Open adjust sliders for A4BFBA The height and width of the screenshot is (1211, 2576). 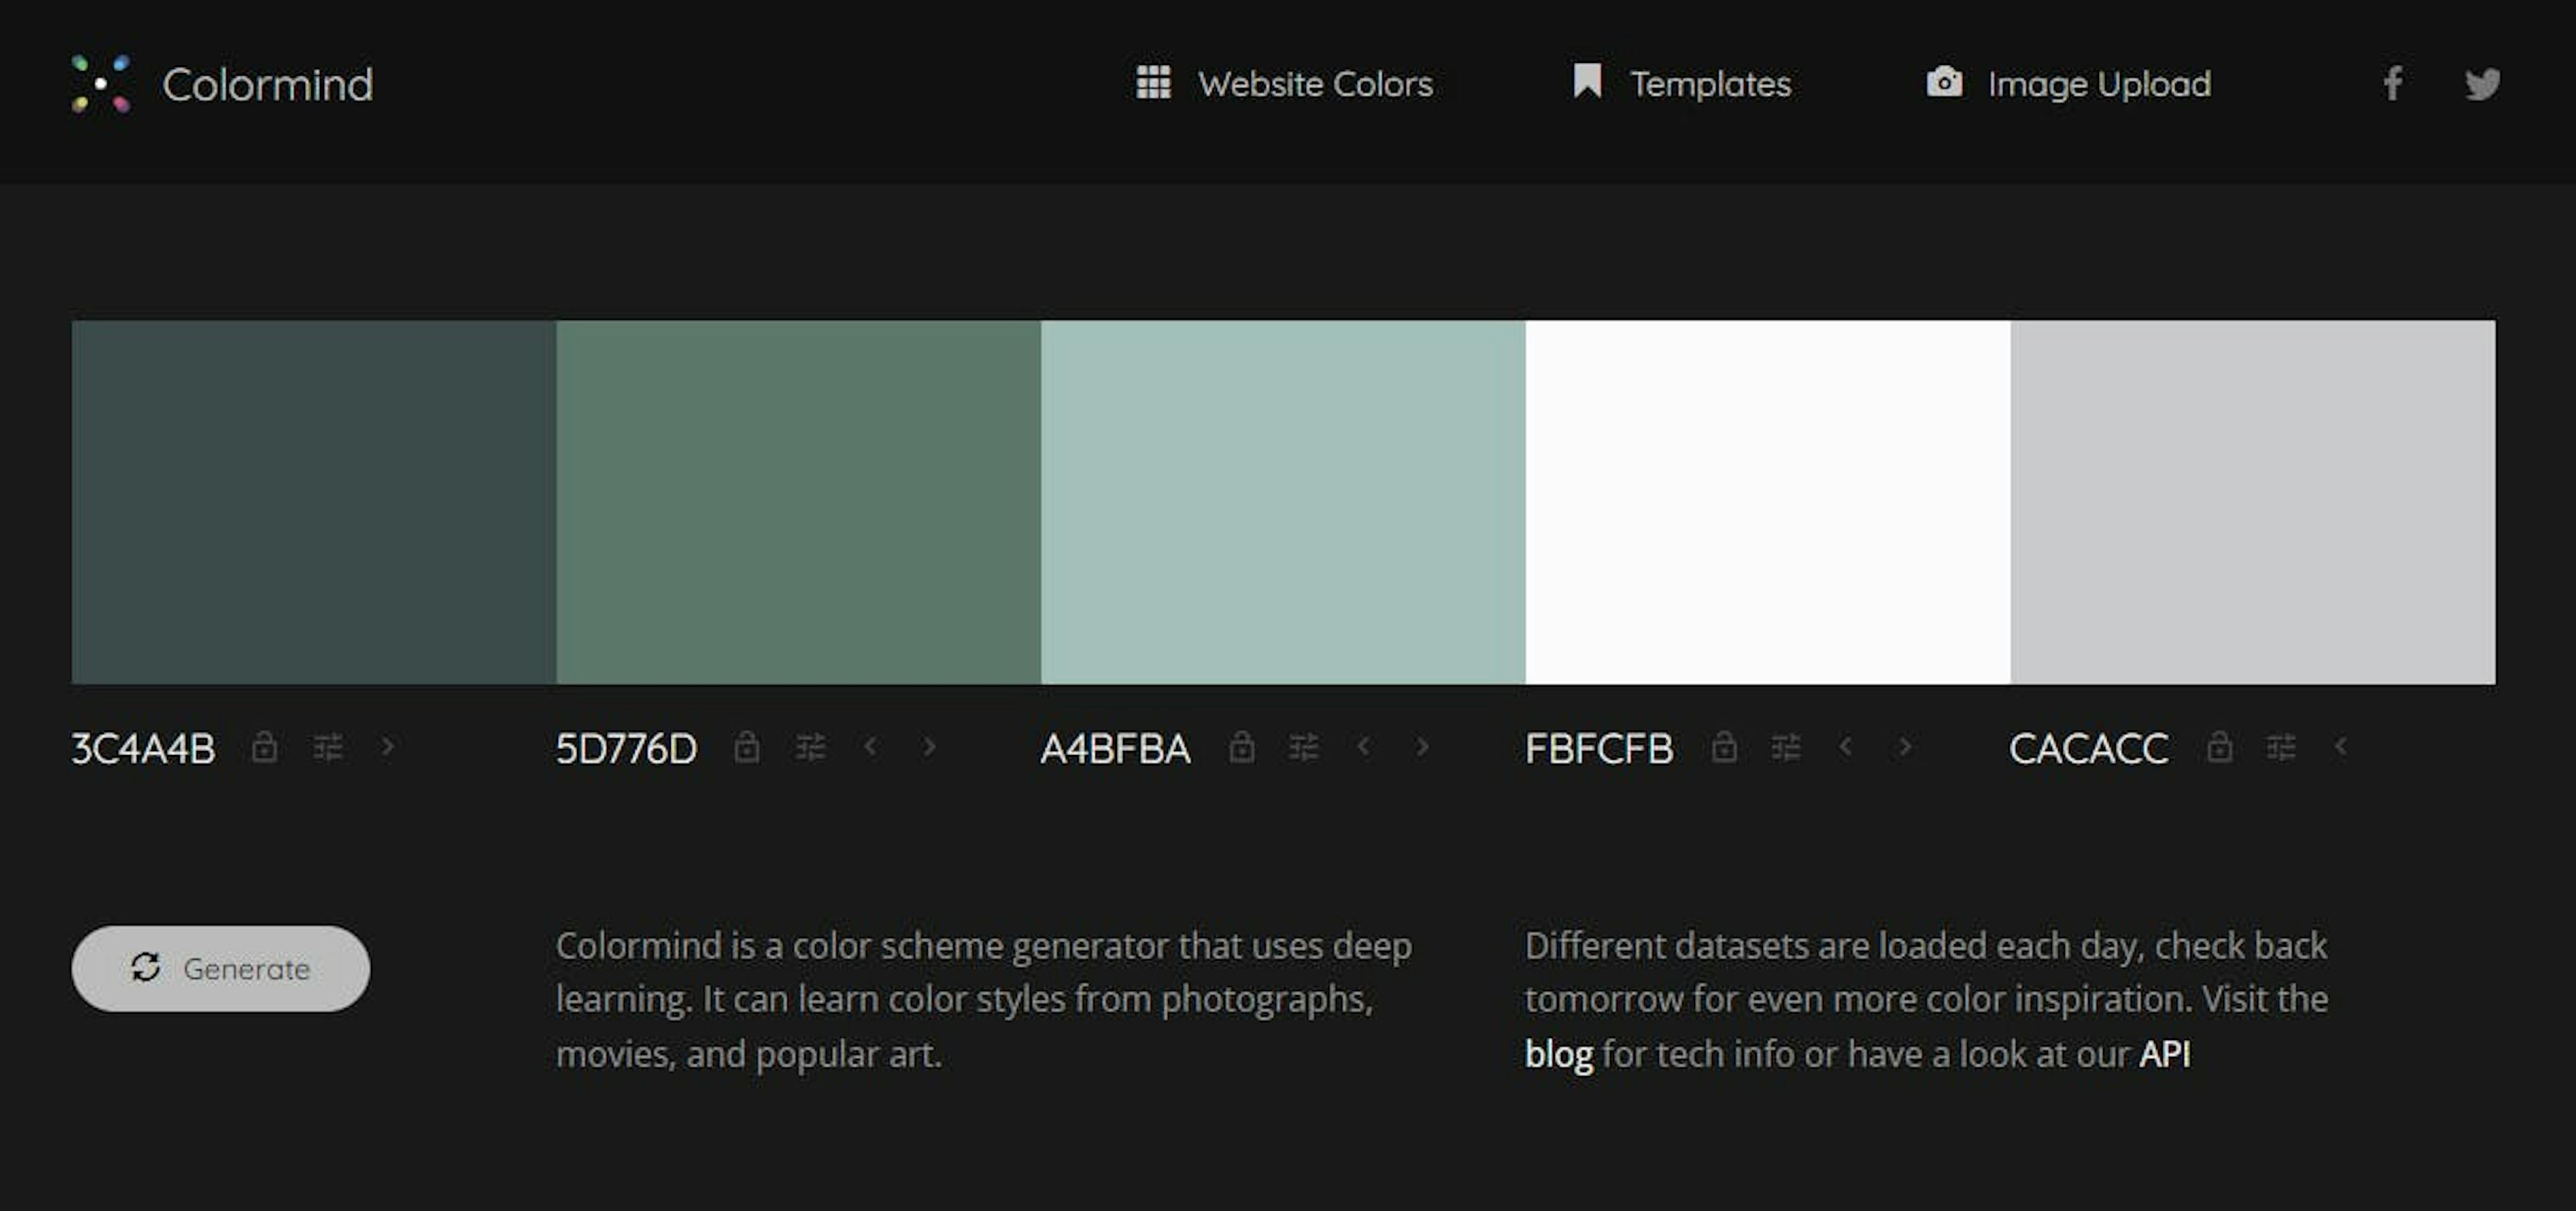[1304, 748]
